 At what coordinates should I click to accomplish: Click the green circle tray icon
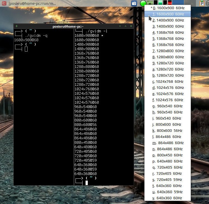[143, 3]
